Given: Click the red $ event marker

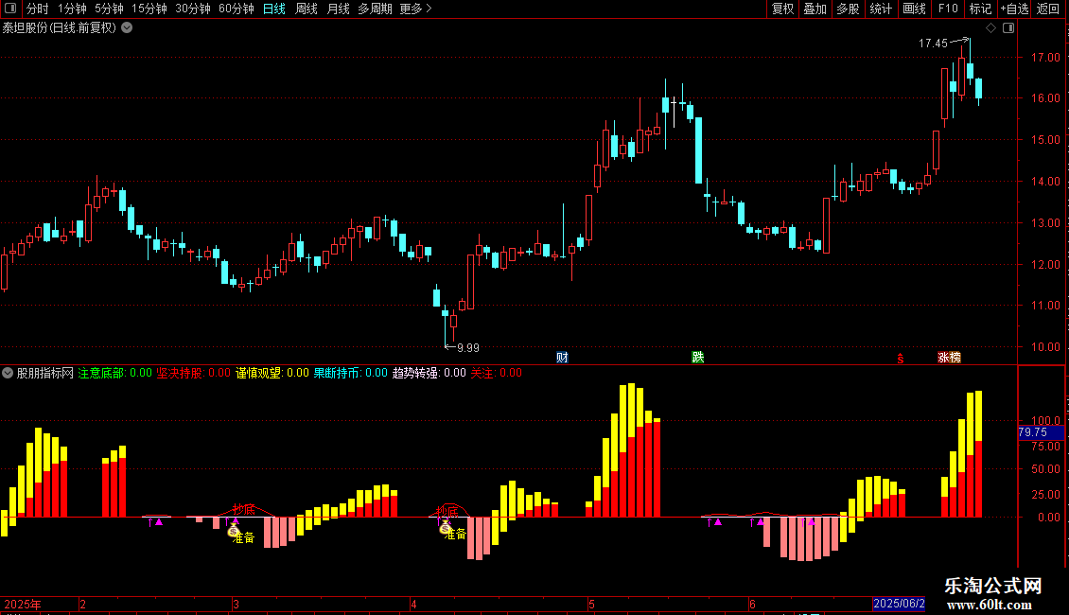Looking at the screenshot, I should point(900,358).
